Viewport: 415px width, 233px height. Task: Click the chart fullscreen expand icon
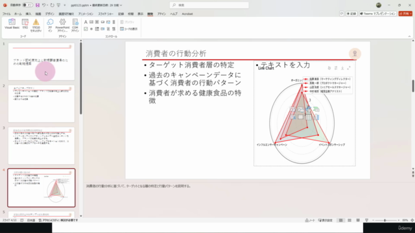coord(349,68)
